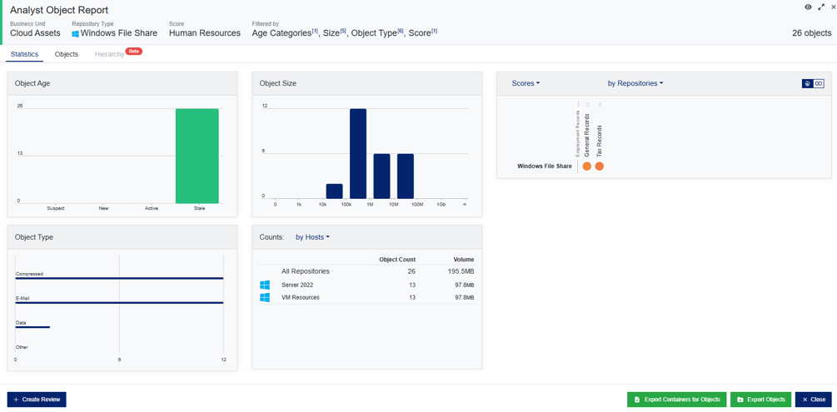The image size is (837, 412).
Task: Click the 26 objects count in header
Action: pyautogui.click(x=812, y=33)
